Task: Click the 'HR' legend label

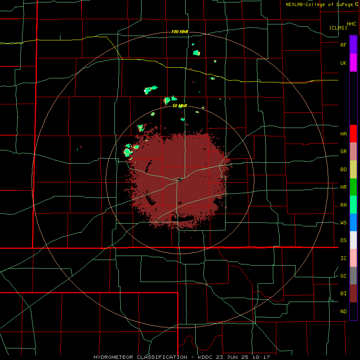Action: (343, 187)
